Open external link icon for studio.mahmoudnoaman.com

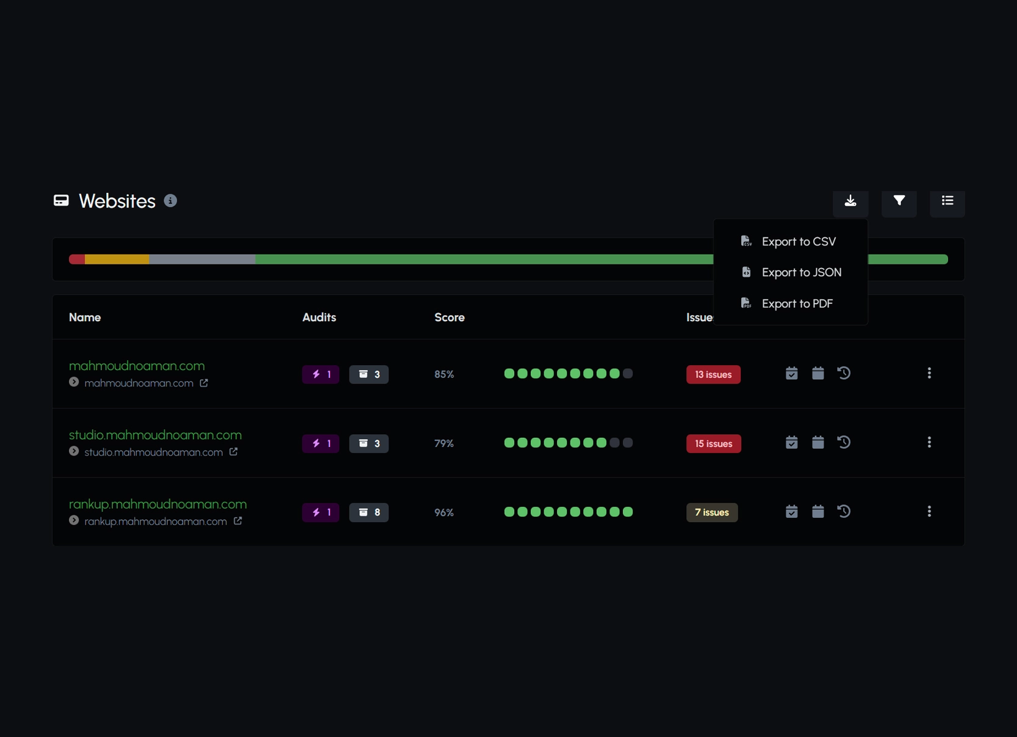233,452
